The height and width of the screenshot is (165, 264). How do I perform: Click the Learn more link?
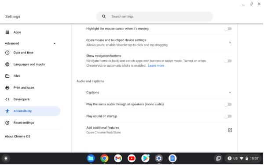(156, 66)
